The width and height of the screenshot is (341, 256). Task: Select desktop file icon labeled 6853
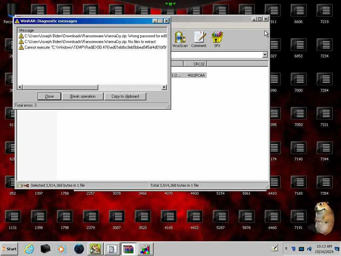point(298,48)
